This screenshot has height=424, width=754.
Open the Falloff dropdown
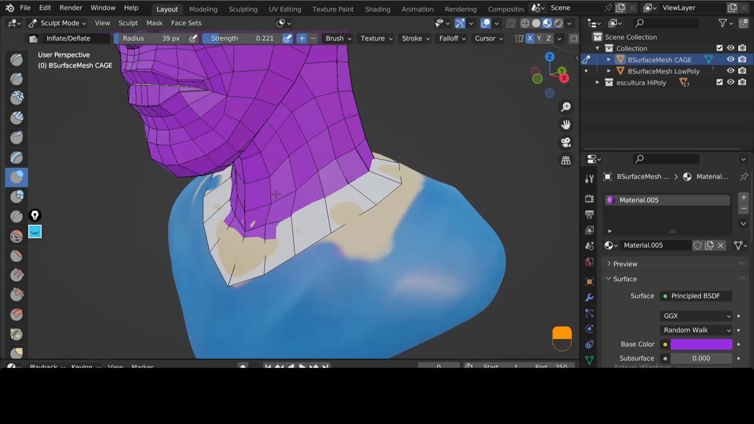point(452,38)
